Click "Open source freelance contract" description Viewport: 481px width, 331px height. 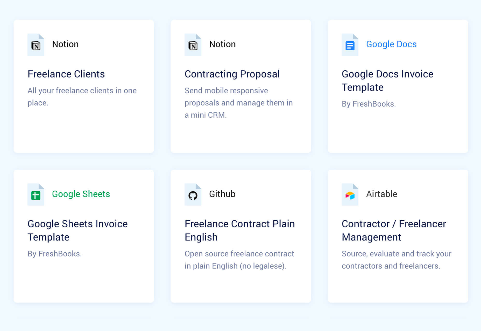pyautogui.click(x=239, y=260)
